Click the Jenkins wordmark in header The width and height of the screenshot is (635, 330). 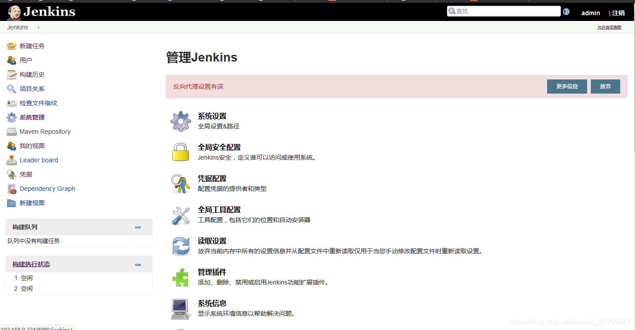click(x=49, y=12)
